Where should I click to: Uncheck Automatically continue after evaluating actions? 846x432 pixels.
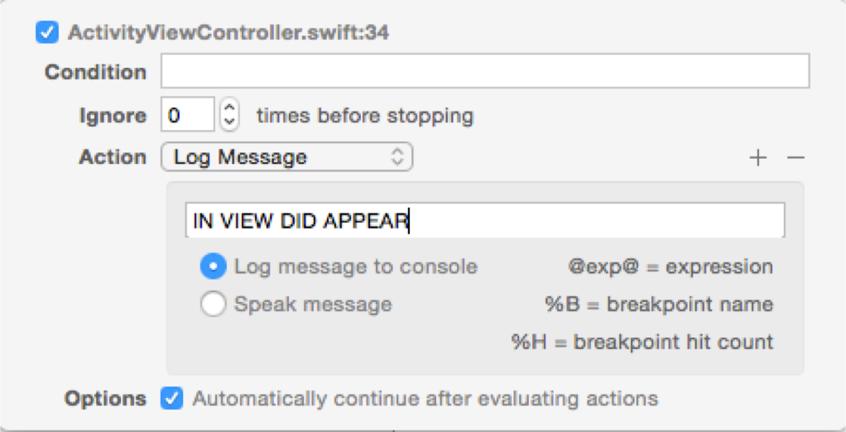[x=171, y=399]
